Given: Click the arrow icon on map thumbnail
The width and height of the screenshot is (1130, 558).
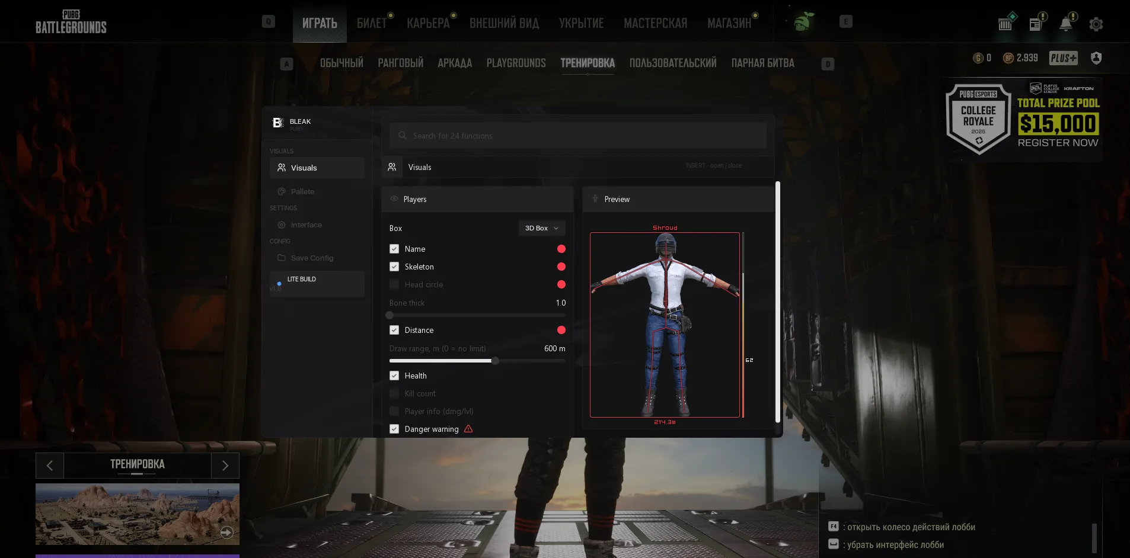Looking at the screenshot, I should tap(226, 533).
